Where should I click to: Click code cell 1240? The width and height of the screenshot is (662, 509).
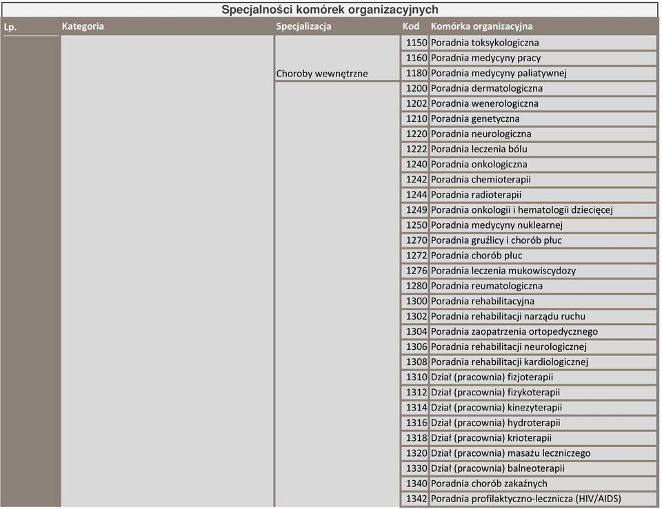click(414, 164)
